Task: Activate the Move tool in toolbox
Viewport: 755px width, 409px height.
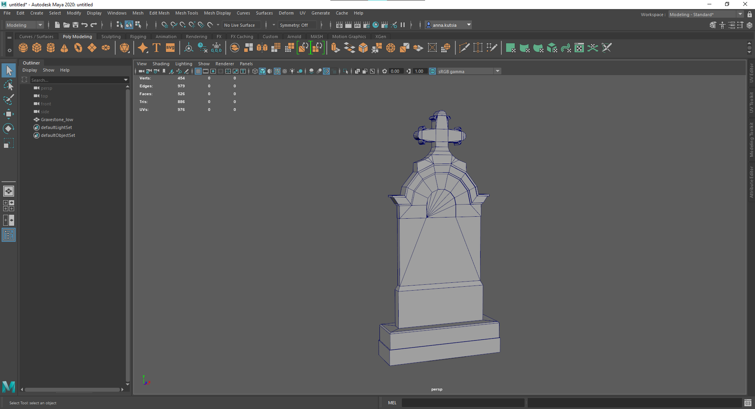Action: click(9, 114)
